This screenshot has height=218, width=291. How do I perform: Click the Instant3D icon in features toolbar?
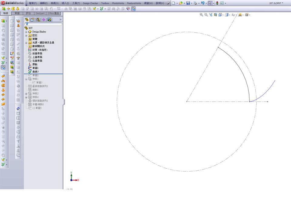coord(133,9)
